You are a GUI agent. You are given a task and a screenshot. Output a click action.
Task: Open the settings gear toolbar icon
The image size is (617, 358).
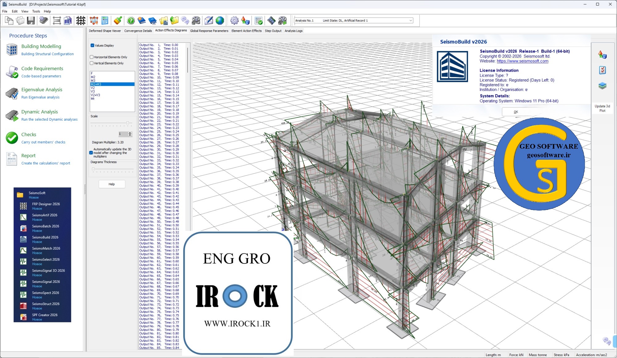coord(234,21)
